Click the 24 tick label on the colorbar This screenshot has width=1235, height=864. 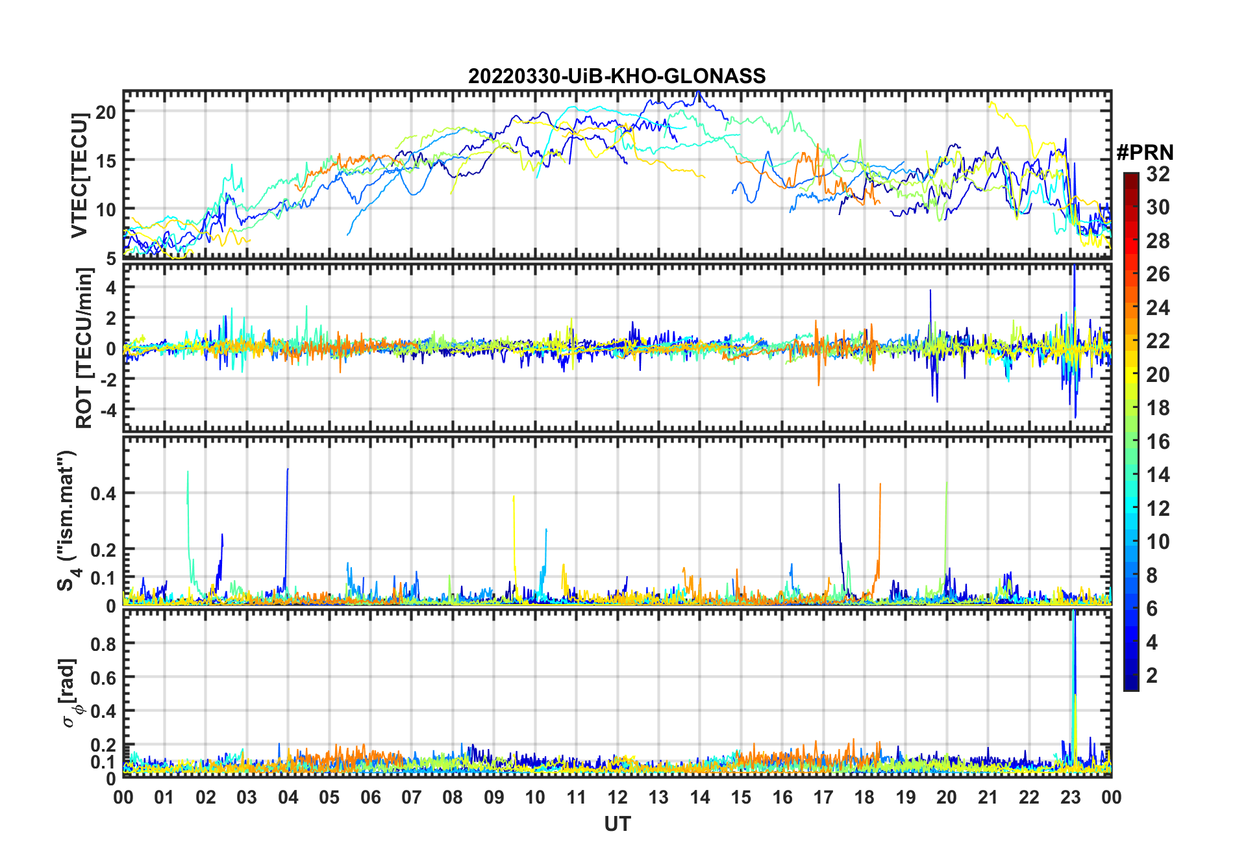(x=1158, y=308)
